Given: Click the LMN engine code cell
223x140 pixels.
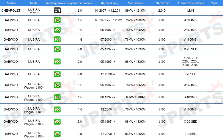Looking at the screenshot, I should 190,11.
